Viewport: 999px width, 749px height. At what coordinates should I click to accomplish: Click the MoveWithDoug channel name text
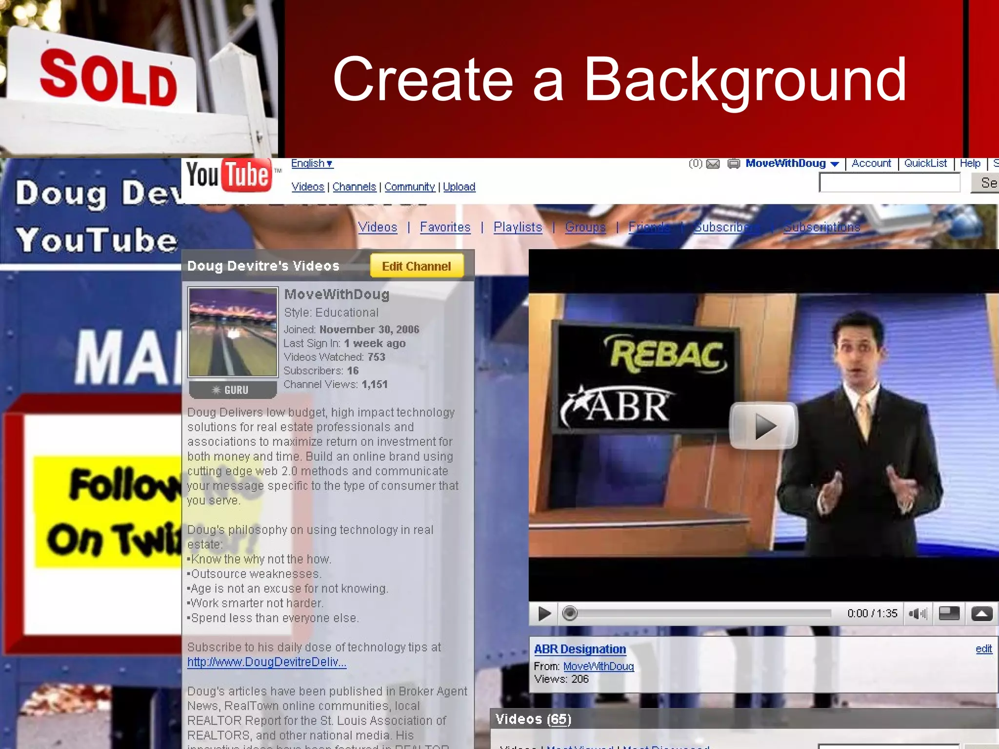click(337, 295)
